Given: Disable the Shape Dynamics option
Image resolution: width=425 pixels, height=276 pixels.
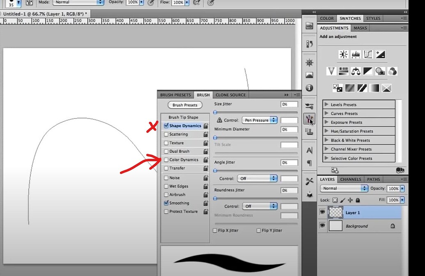Looking at the screenshot, I should click(x=166, y=126).
